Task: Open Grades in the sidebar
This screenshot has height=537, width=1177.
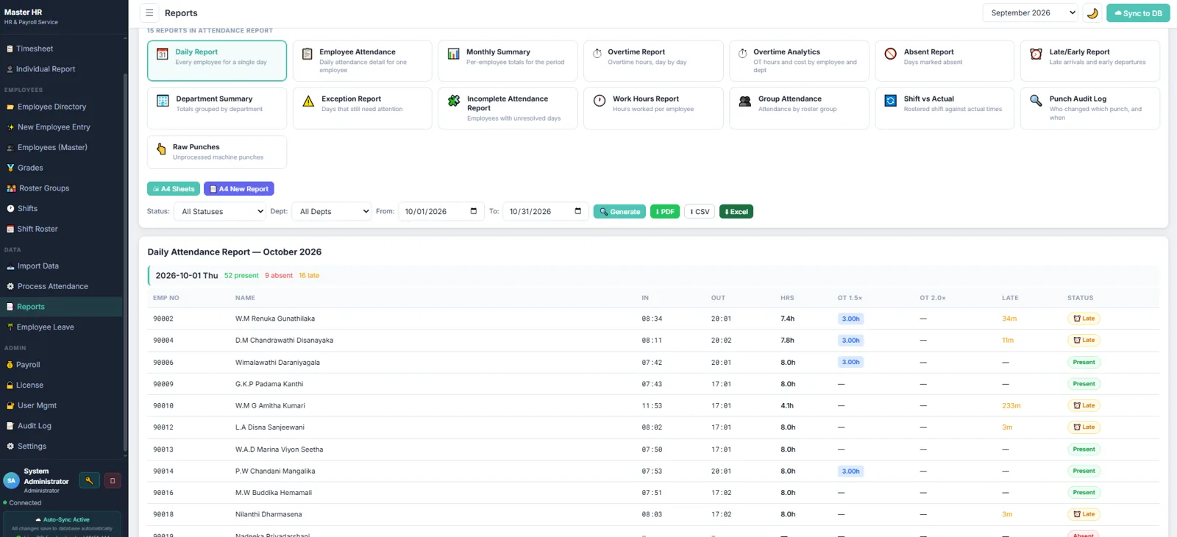Action: (61, 168)
